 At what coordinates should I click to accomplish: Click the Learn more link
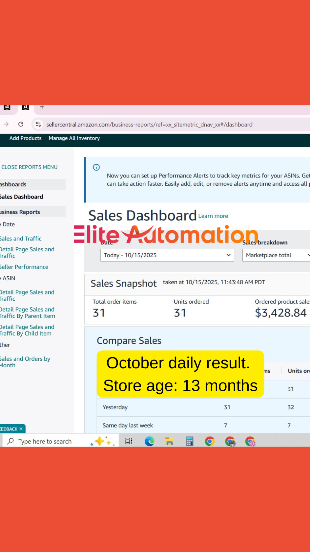point(213,216)
